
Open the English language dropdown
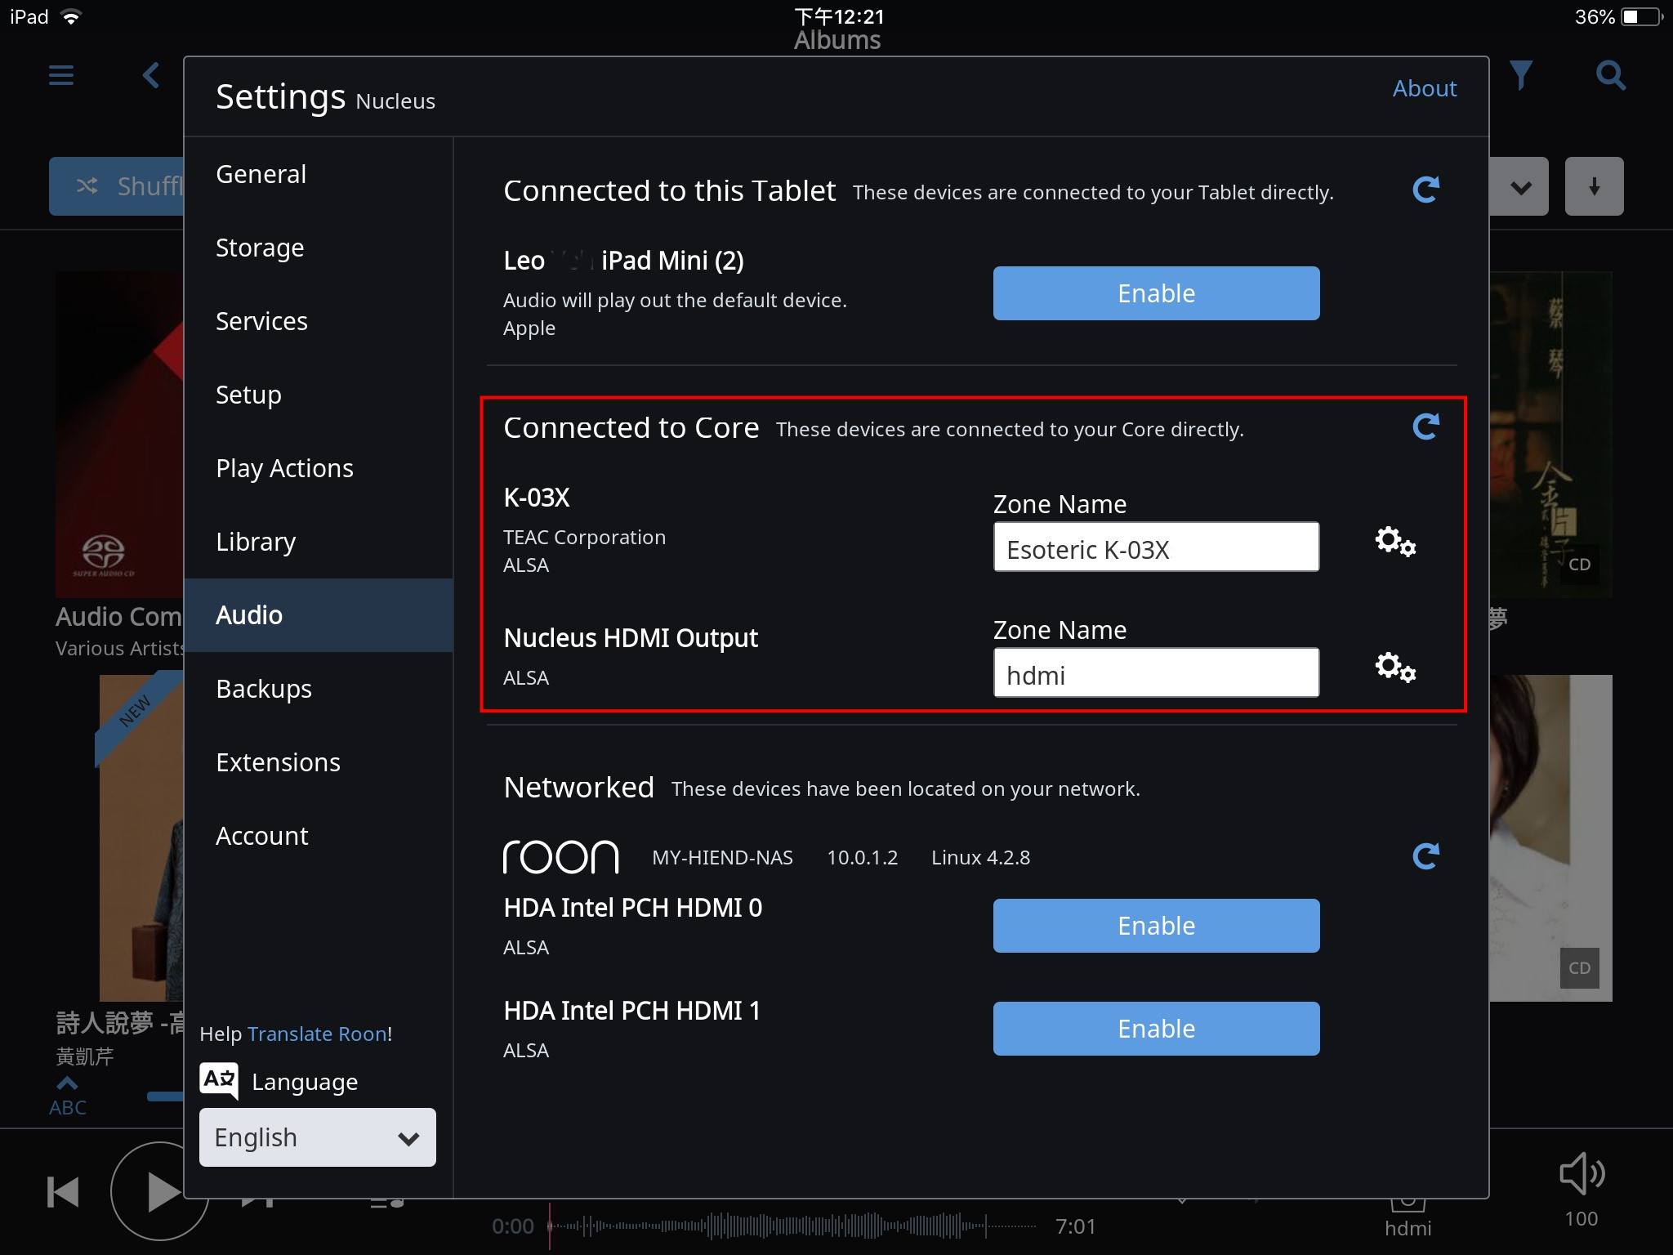318,1137
